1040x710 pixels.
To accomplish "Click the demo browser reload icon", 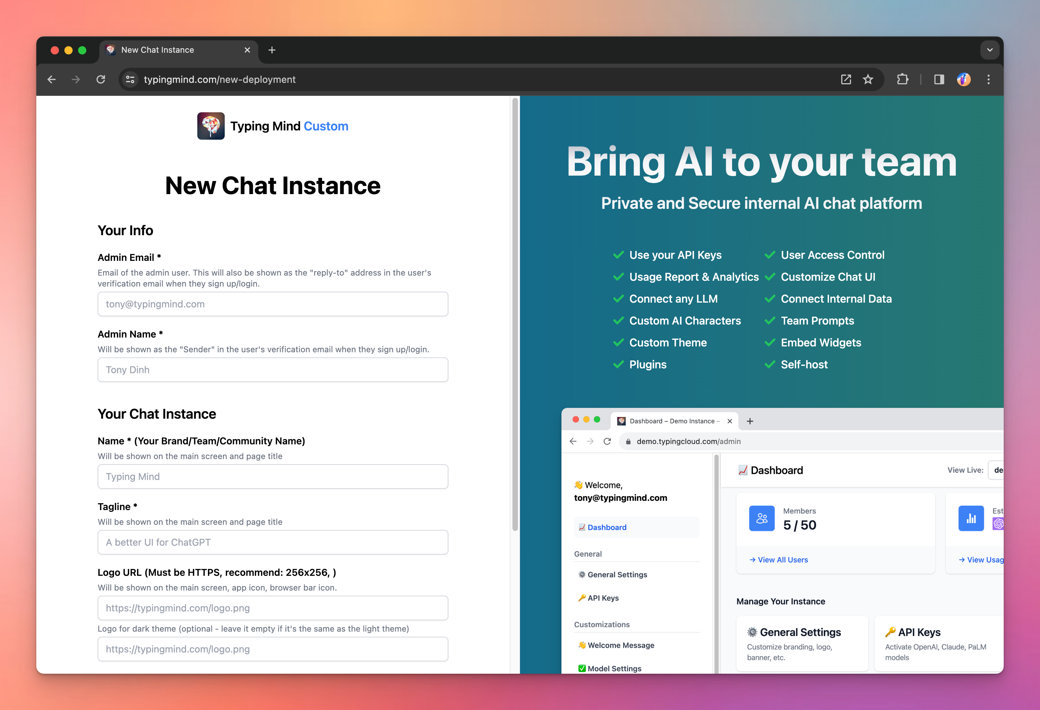I will pyautogui.click(x=607, y=442).
